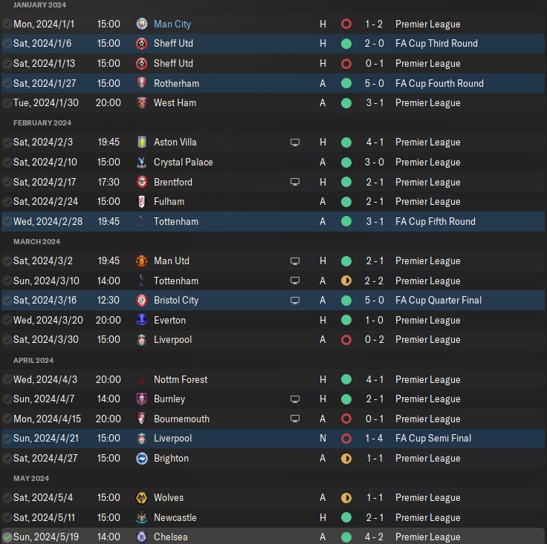Collapse the April 2024 month section
The image size is (547, 544).
33,360
